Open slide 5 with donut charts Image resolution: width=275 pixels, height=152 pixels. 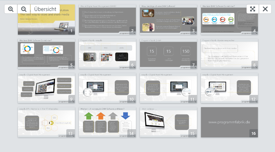tap(46, 54)
